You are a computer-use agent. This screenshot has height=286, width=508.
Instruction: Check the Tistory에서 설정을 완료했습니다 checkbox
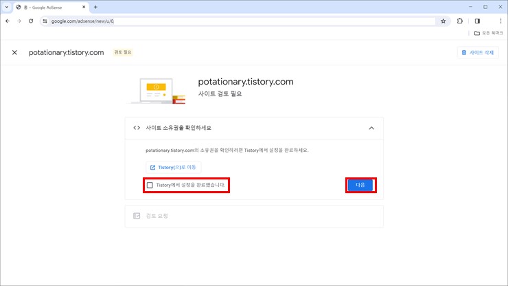coord(150,185)
